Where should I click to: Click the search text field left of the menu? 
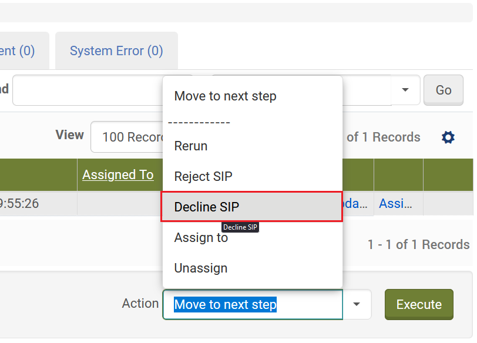87,90
